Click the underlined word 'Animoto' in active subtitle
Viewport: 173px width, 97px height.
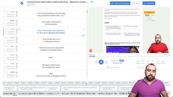(x=62, y=33)
